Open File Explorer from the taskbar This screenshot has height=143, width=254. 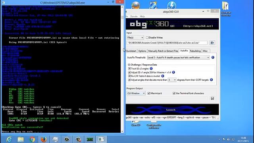coord(21,139)
